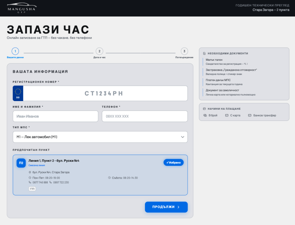This screenshot has height=225, width=295.
Task: Click the phone icon beside 0897 722 230
Action: (x=50, y=182)
